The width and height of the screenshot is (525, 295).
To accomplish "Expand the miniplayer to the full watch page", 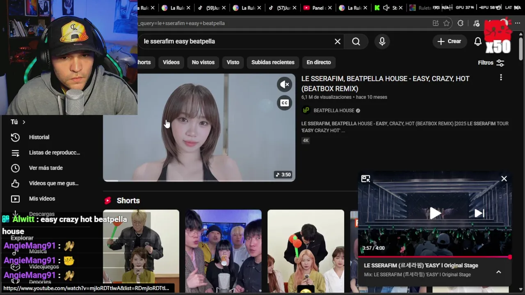I will point(365,179).
